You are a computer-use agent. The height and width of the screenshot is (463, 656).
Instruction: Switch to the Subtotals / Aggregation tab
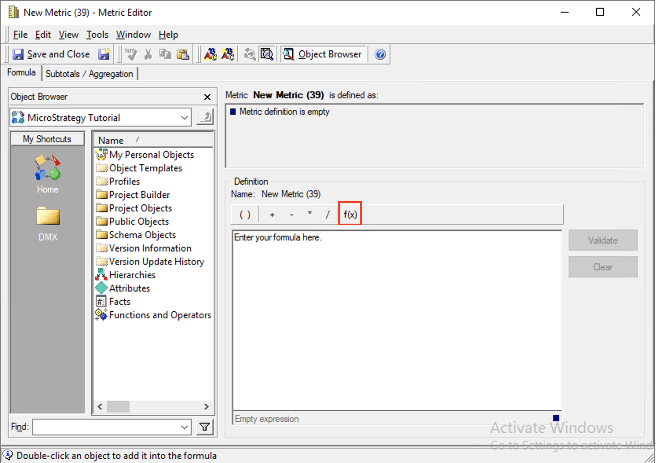(x=90, y=73)
